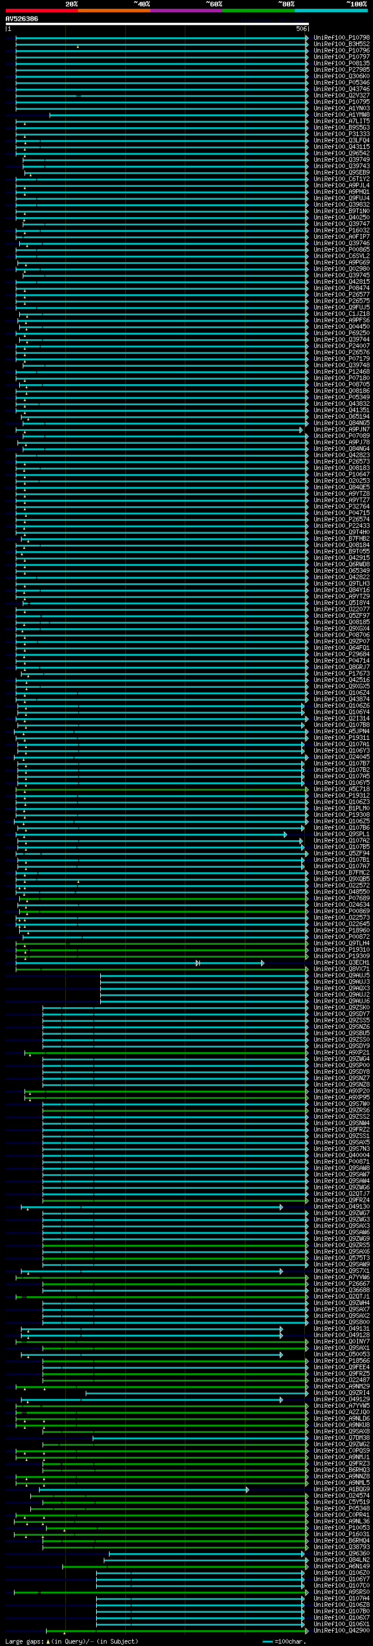Image resolution: width=373 pixels, height=1646 pixels.
Task: Select hit label UniRef100_P18566
Action: (x=342, y=1360)
